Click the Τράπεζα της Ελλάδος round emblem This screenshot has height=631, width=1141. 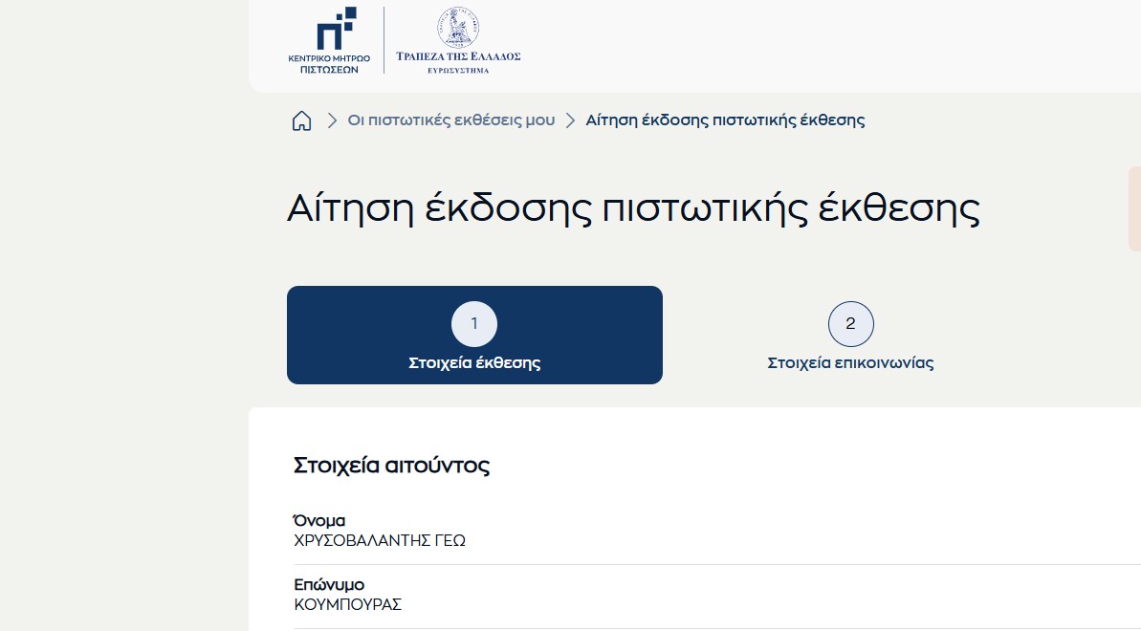point(457,28)
